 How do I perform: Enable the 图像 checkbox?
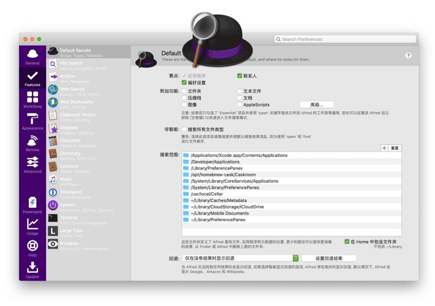click(x=184, y=104)
